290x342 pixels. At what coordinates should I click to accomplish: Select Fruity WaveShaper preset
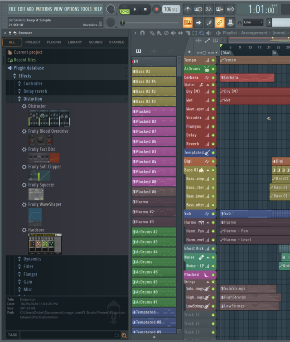(44, 204)
